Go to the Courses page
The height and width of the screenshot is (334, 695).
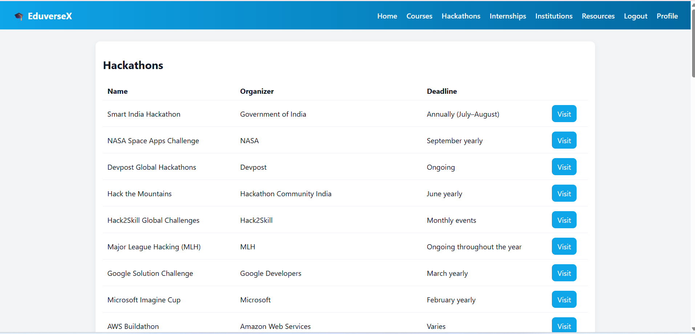coord(419,16)
